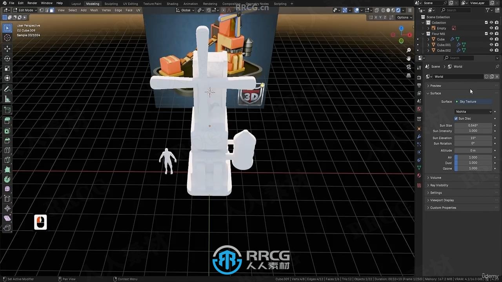The height and width of the screenshot is (282, 502).
Task: Click the viewport zoom magnifier icon
Action: 409,50
